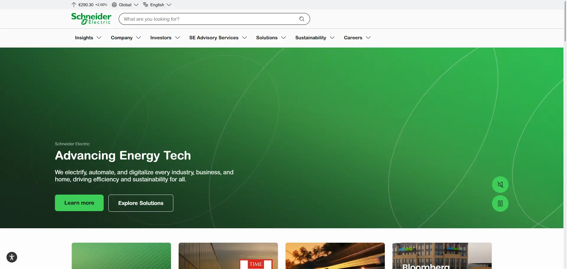The image size is (567, 269).
Task: Click the +2.00% stock change text
Action: pos(101,5)
